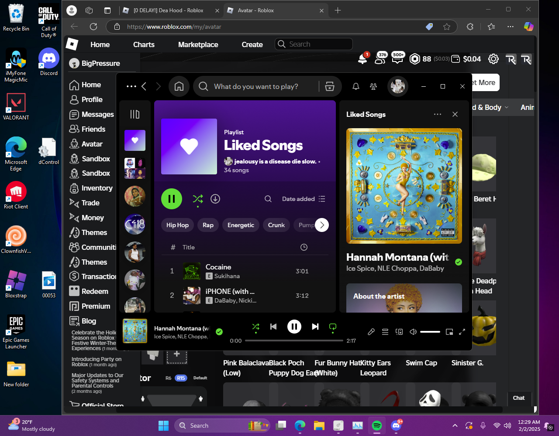Open Spotify Browse icon in search bar
This screenshot has width=559, height=436.
[330, 86]
